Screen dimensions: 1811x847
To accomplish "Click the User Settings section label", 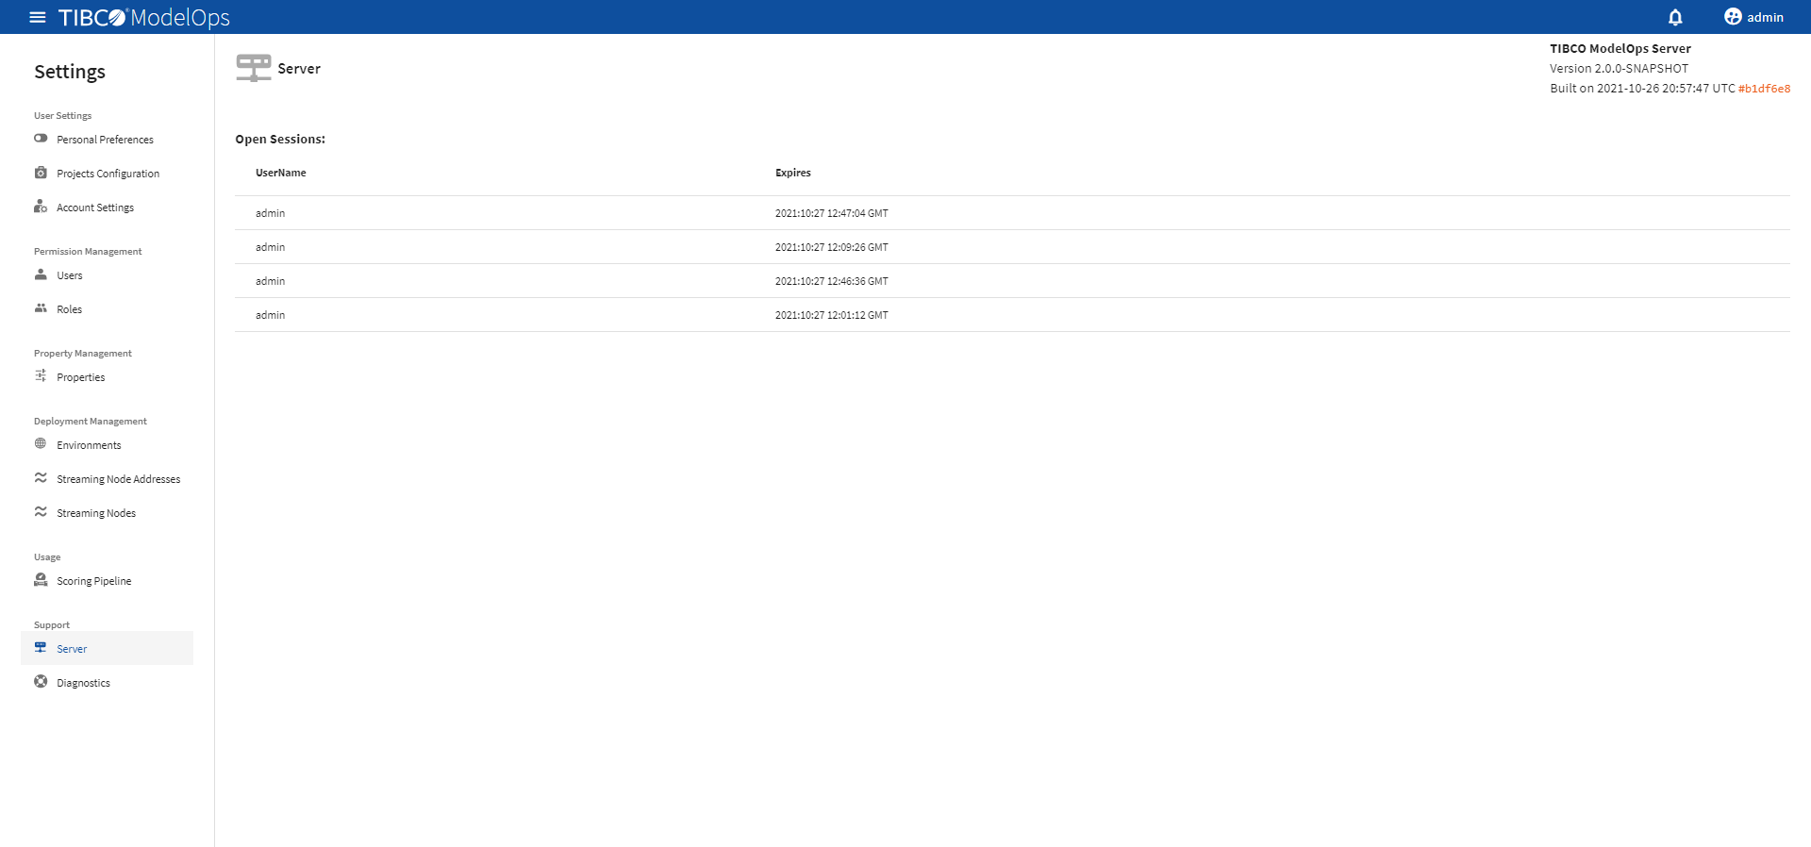I will coord(63,115).
